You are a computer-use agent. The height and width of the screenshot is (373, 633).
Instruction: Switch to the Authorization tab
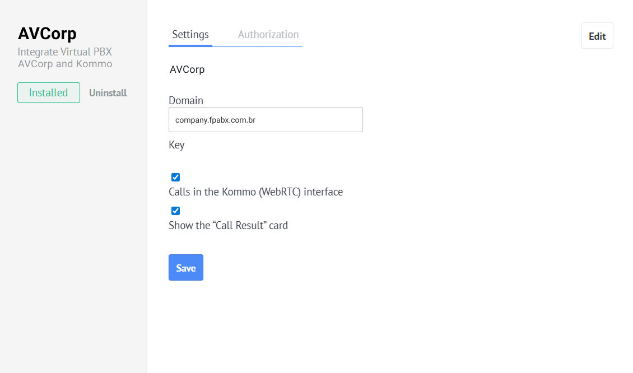[x=268, y=35]
